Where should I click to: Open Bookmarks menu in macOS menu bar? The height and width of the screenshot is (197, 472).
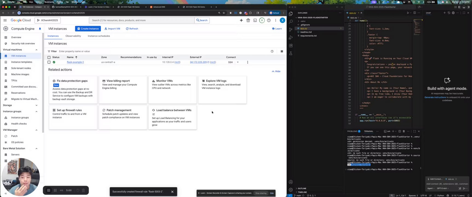(49, 2)
